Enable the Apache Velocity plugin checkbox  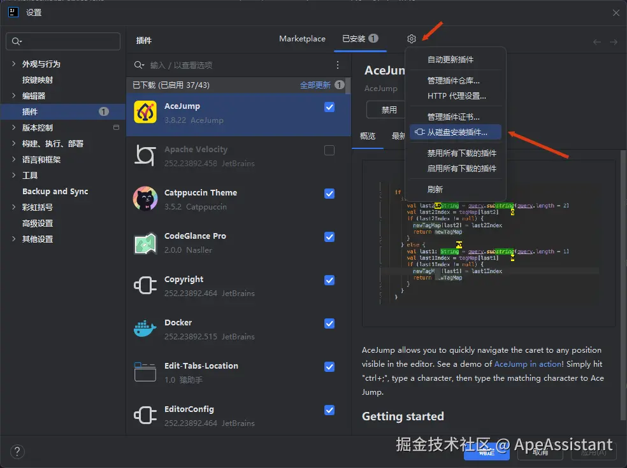pyautogui.click(x=329, y=150)
